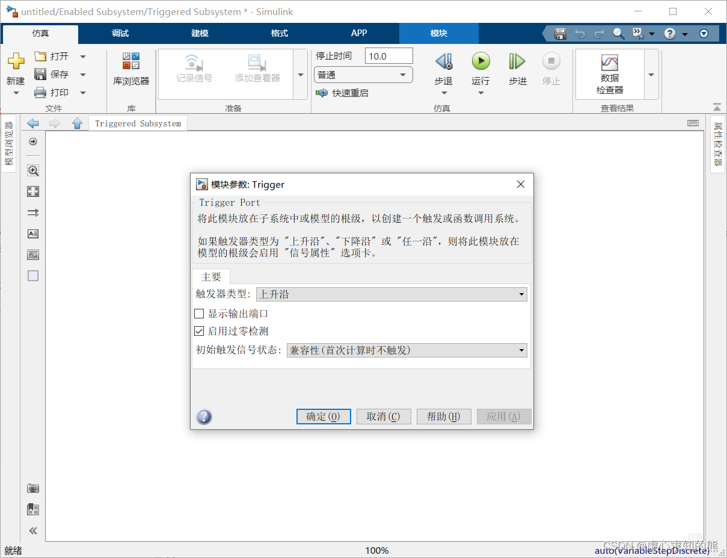Screen dimensions: 727x558
Task: Click the 停止时间 input field
Action: [x=389, y=56]
